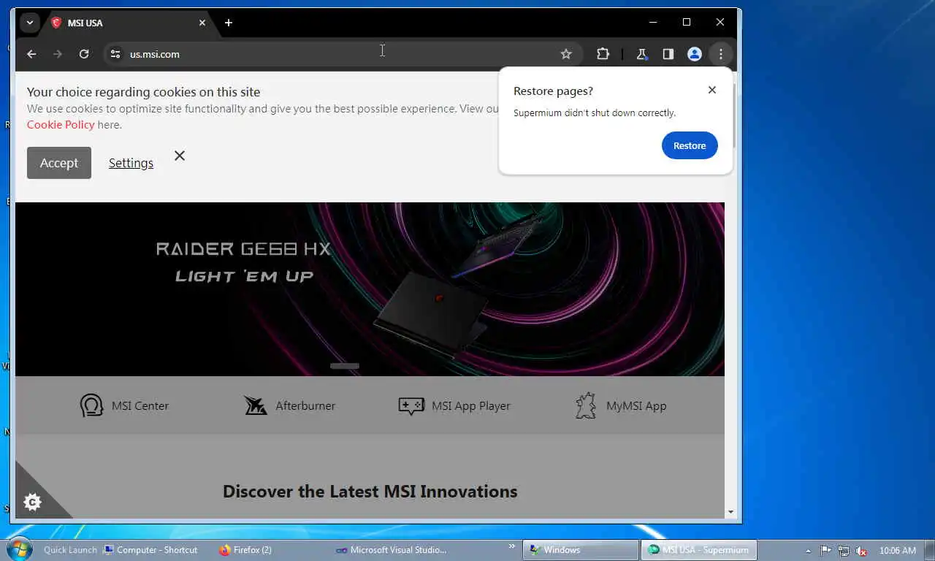Viewport: 935px width, 561px height.
Task: Expand Quick Launch overflow chevron
Action: [512, 546]
